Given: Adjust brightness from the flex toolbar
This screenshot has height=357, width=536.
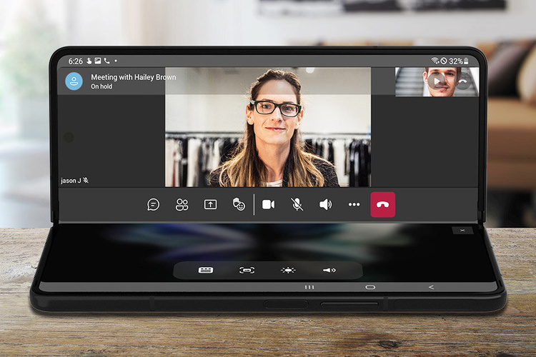Looking at the screenshot, I should pos(288,271).
